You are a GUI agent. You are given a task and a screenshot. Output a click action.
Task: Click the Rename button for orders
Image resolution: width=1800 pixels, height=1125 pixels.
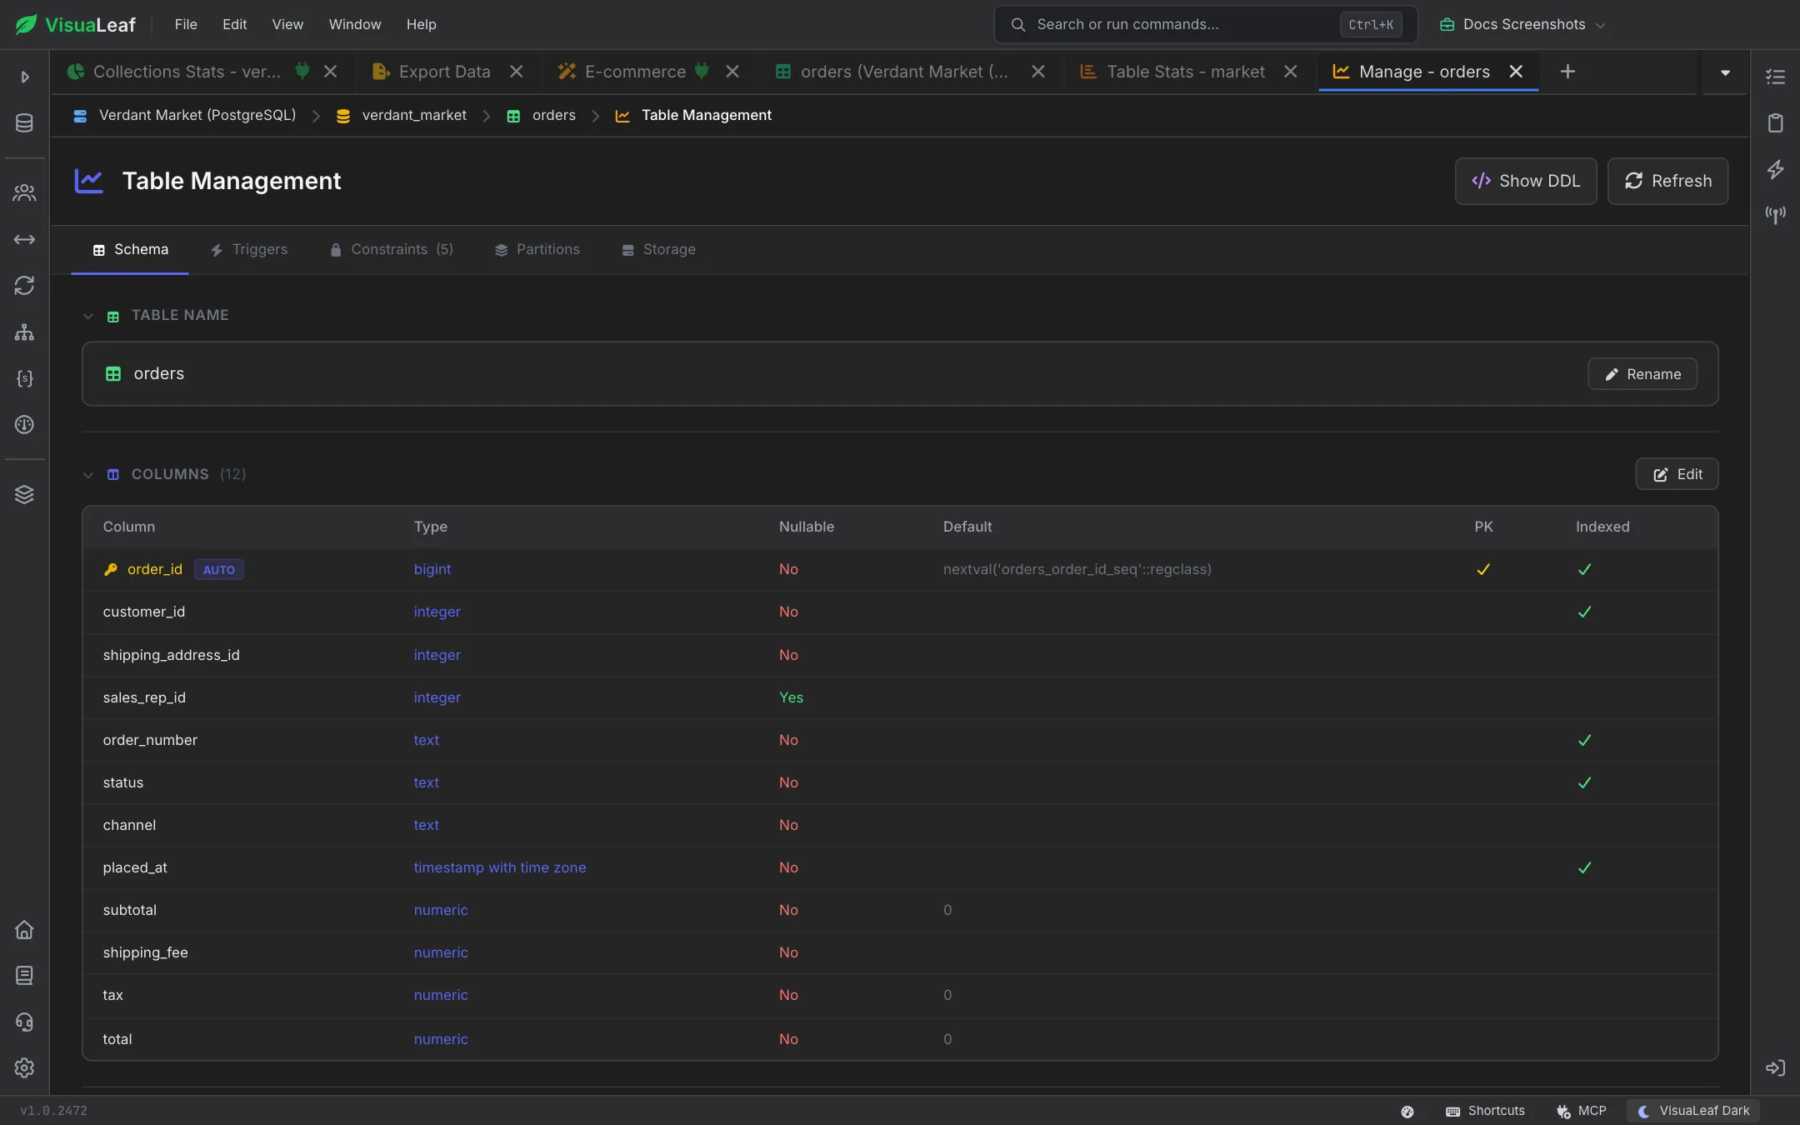pyautogui.click(x=1642, y=374)
